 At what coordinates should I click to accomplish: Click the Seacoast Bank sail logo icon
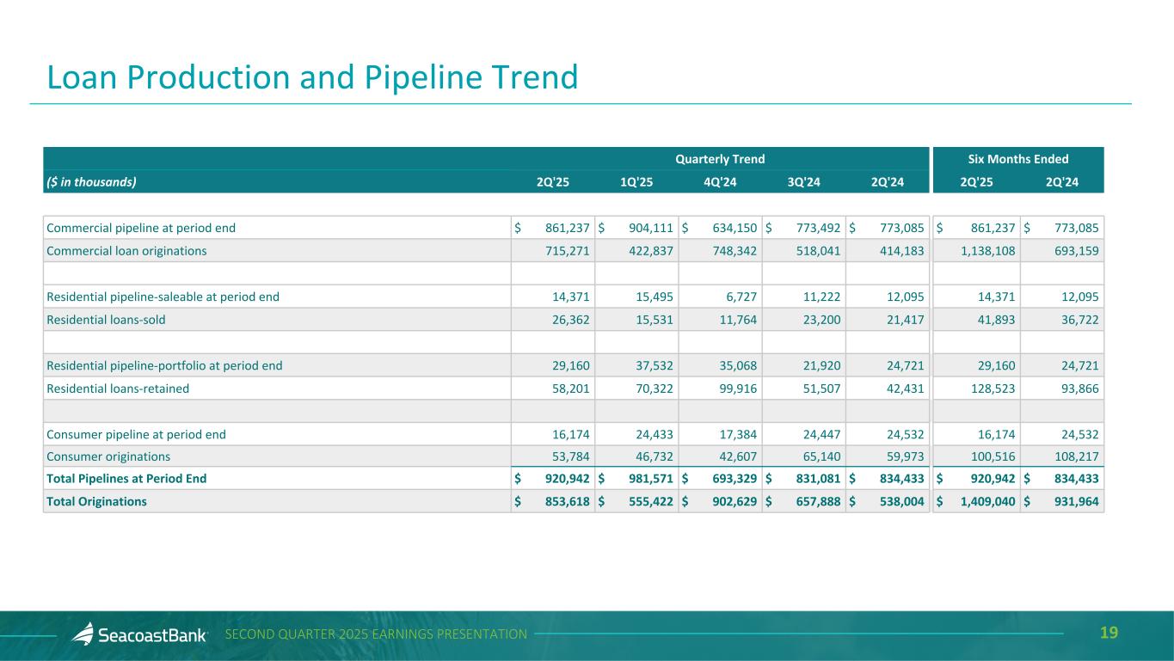pos(82,634)
